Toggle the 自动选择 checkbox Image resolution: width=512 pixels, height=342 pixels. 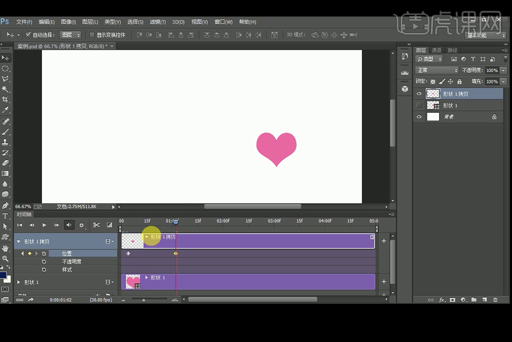pos(28,35)
